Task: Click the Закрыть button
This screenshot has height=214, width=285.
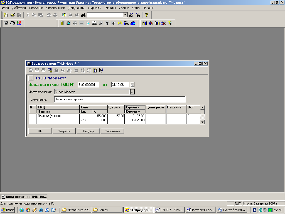Action: [64, 131]
